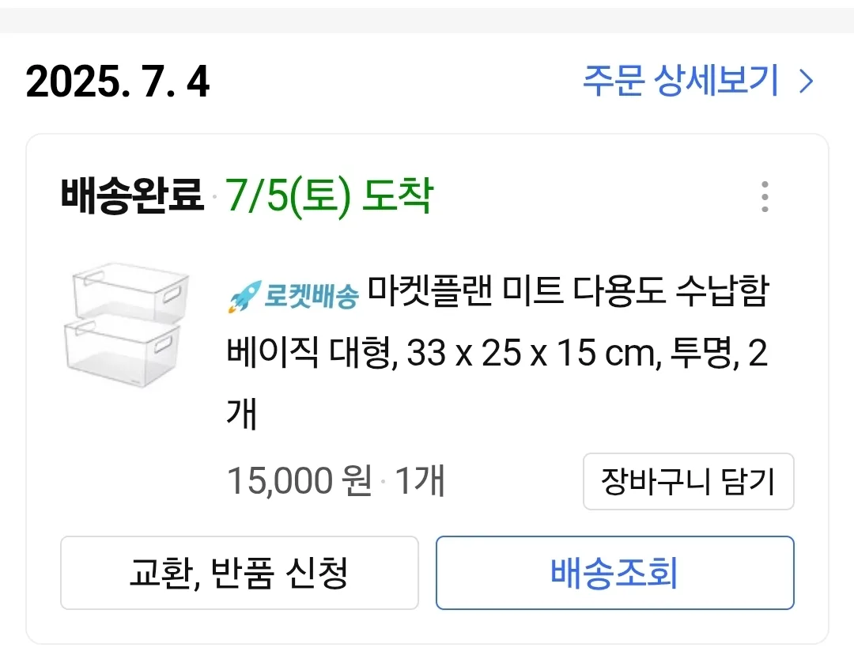Tap the 7/5(토) 도착 arrival text

tap(329, 196)
